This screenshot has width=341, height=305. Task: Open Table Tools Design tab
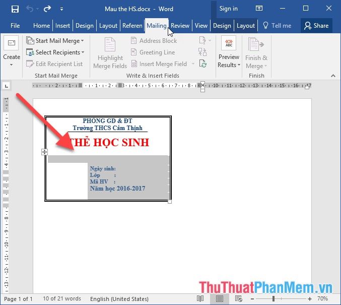pyautogui.click(x=222, y=26)
